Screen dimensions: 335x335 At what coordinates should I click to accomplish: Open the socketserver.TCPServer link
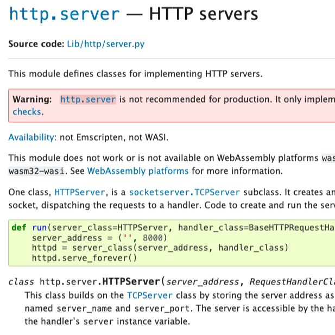[x=185, y=192]
